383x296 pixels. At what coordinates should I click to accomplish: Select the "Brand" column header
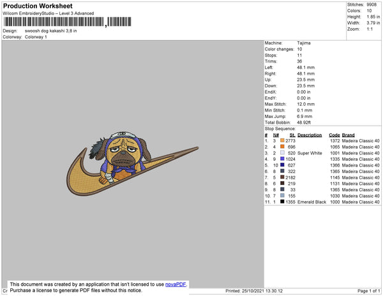pyautogui.click(x=348, y=135)
